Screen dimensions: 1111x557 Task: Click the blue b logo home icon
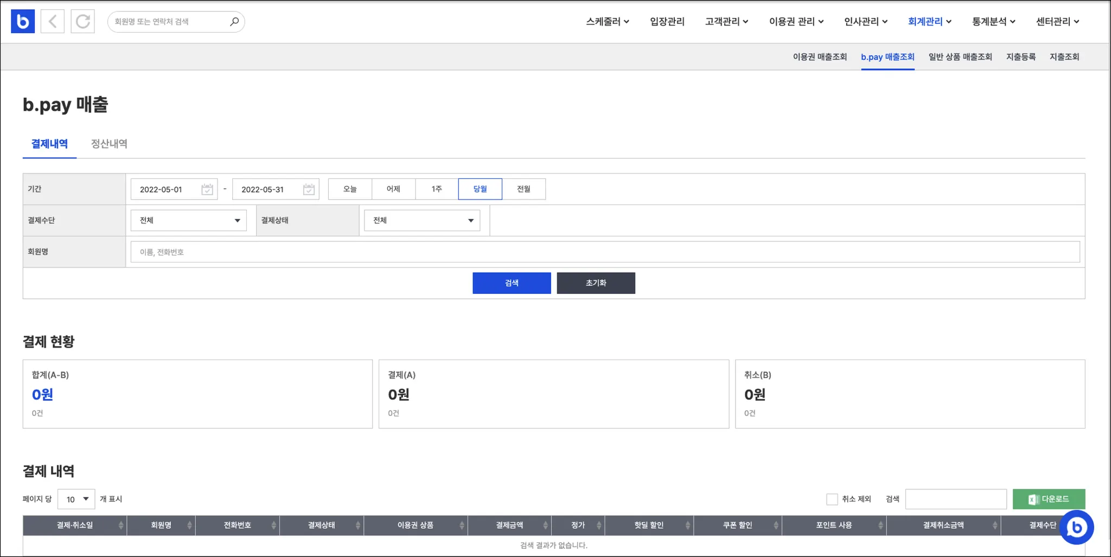coord(23,21)
